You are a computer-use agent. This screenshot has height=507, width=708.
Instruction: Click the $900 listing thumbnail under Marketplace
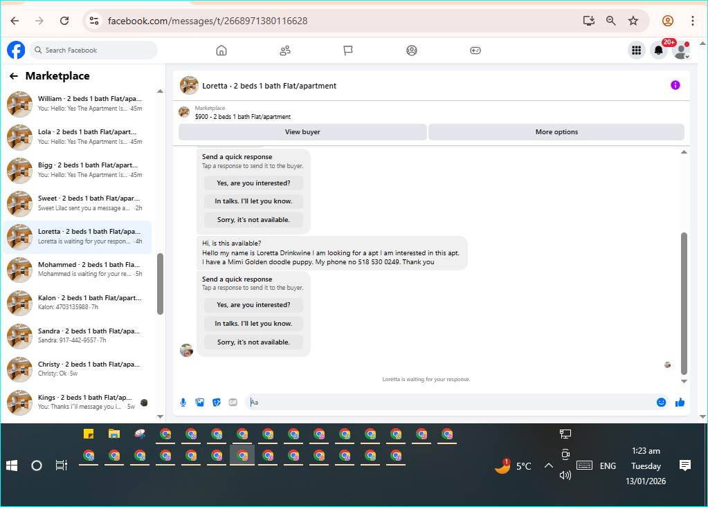[184, 112]
